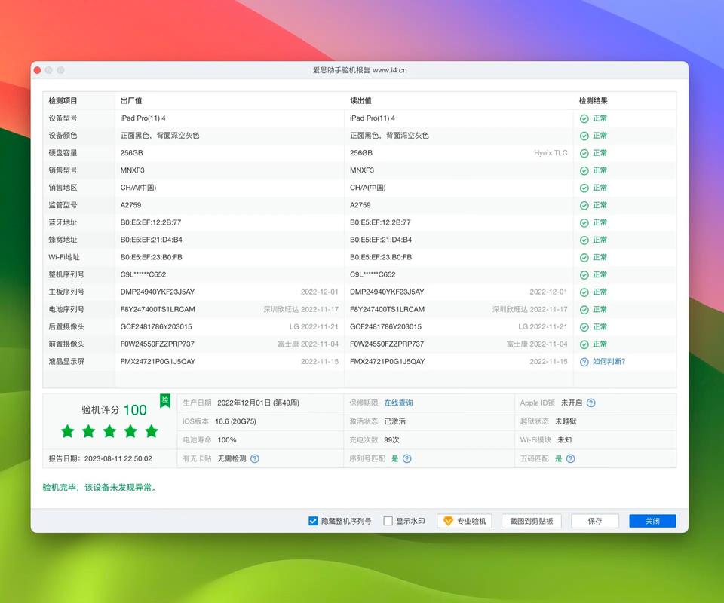
Task: Click green check icon in 前置摄像头 row
Action: tap(584, 344)
